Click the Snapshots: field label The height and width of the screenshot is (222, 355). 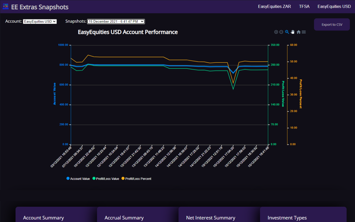76,21
